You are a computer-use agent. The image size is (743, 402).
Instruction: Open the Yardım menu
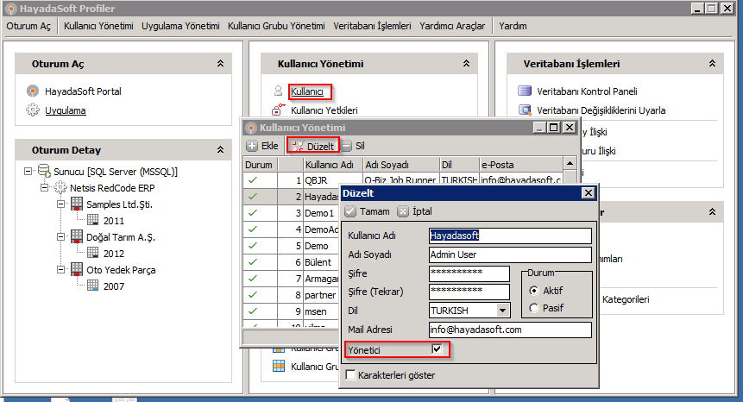point(513,26)
